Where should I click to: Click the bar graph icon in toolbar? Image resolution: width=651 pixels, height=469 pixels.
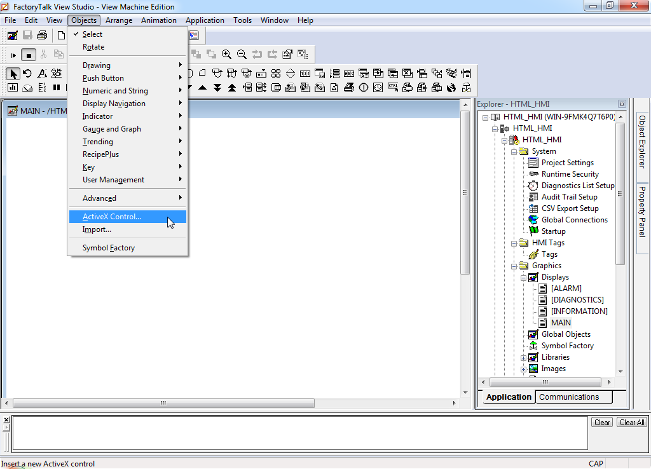(x=13, y=88)
